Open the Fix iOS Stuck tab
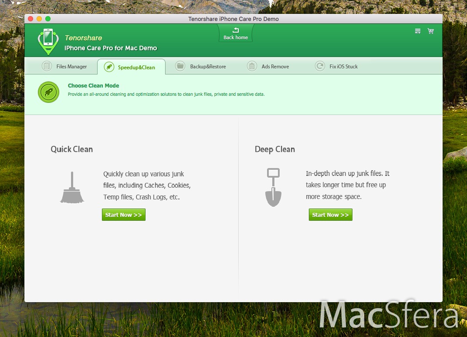This screenshot has height=337, width=467. point(337,66)
